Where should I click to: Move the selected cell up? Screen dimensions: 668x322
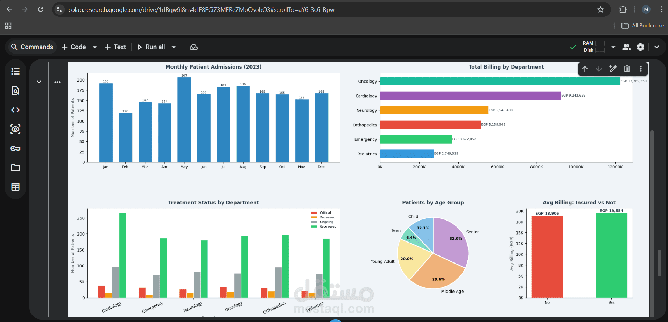click(585, 69)
